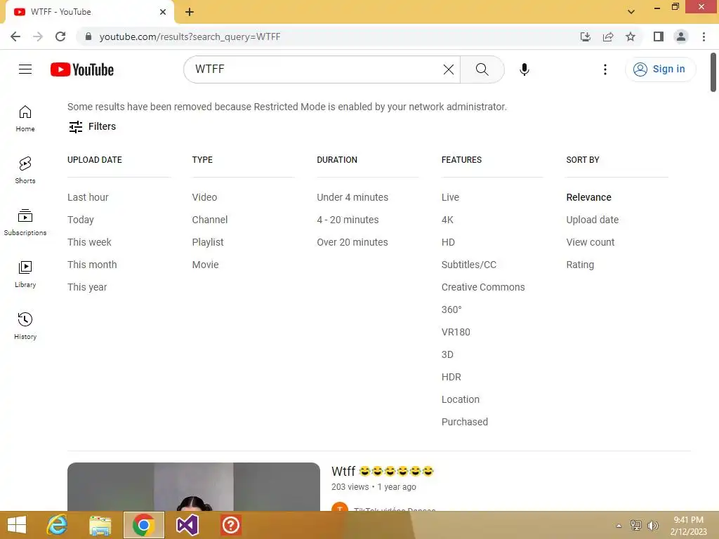The image size is (719, 539).
Task: Open Shorts from the sidebar
Action: pyautogui.click(x=25, y=170)
